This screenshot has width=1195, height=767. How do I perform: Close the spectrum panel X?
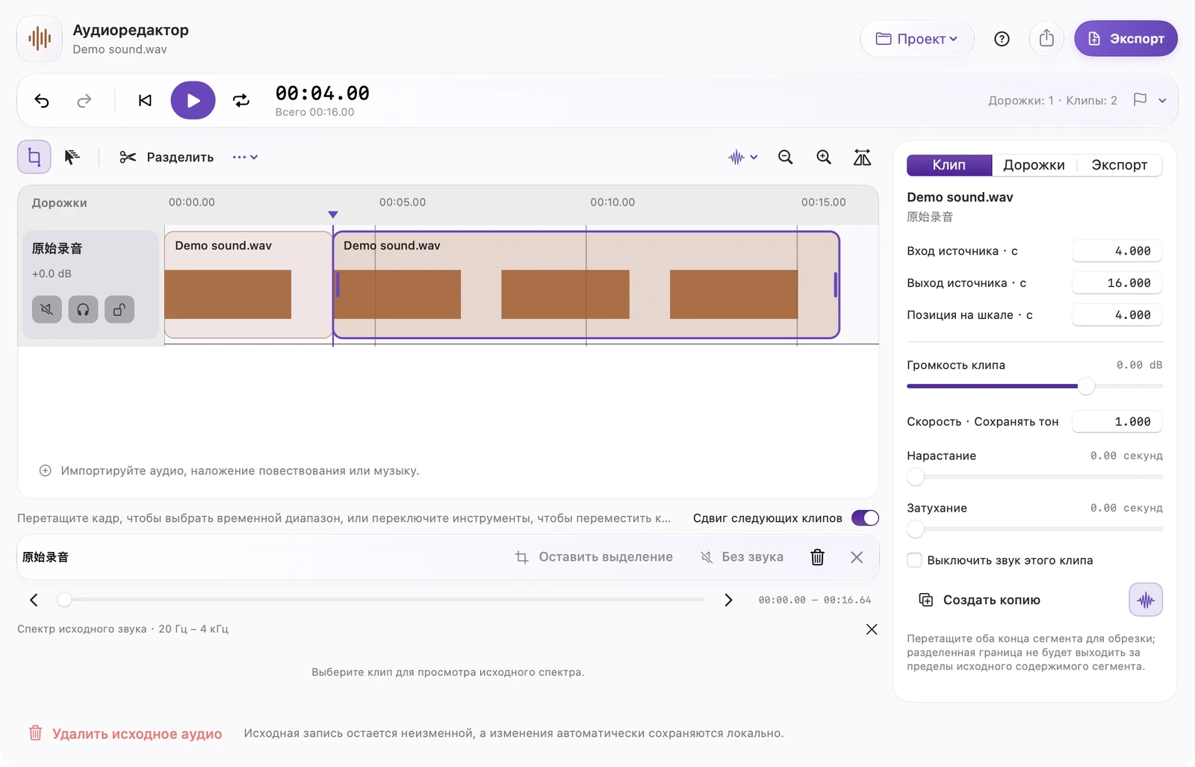click(871, 630)
